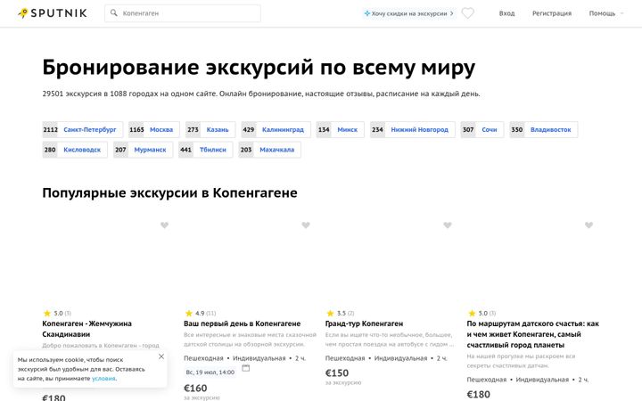642x401 pixels.
Task: Click the условия link in cookie notice
Action: (103, 379)
